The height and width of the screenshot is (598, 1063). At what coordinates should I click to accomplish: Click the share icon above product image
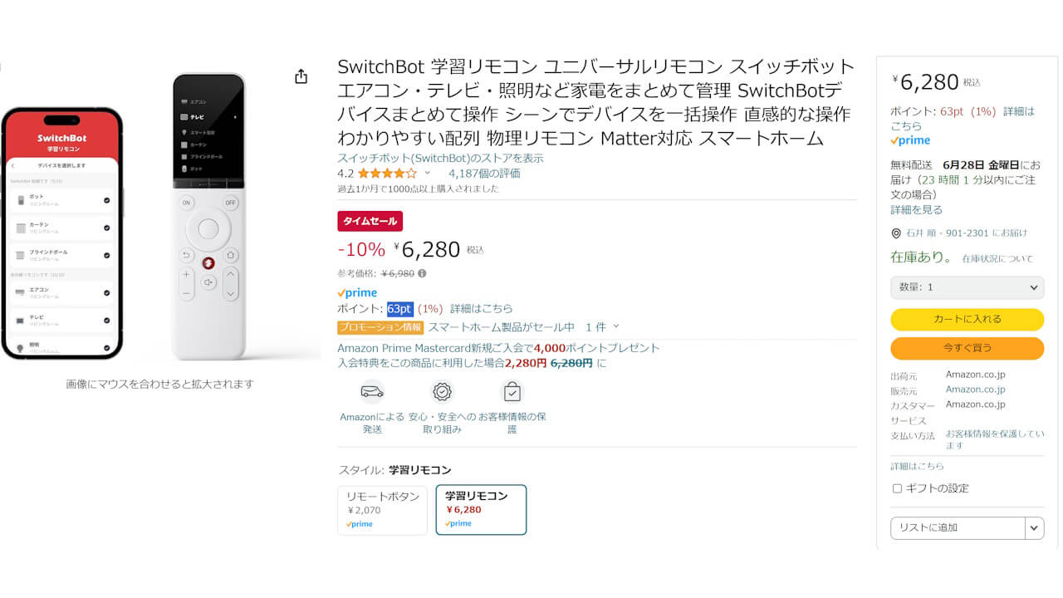301,76
